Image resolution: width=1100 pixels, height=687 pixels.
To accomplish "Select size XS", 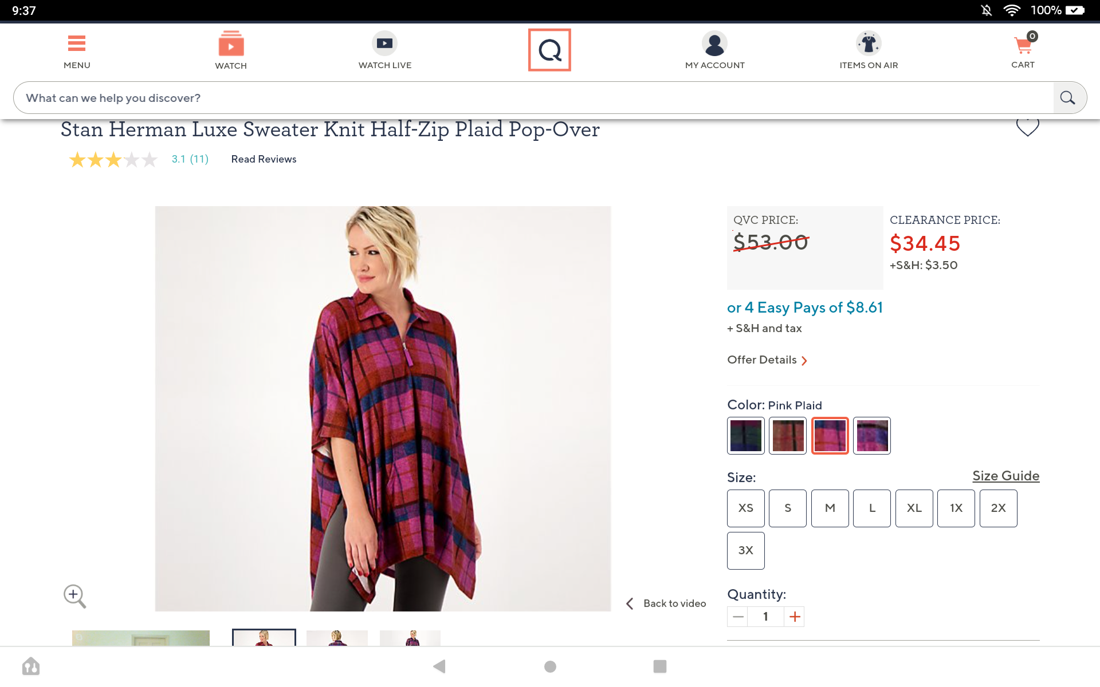I will (745, 508).
